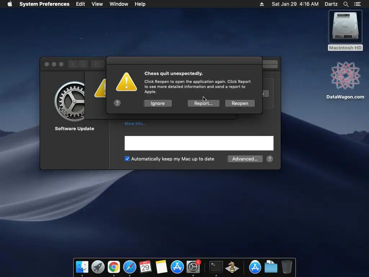Open Software Update help button
This screenshot has height=277, width=369.
click(x=270, y=159)
